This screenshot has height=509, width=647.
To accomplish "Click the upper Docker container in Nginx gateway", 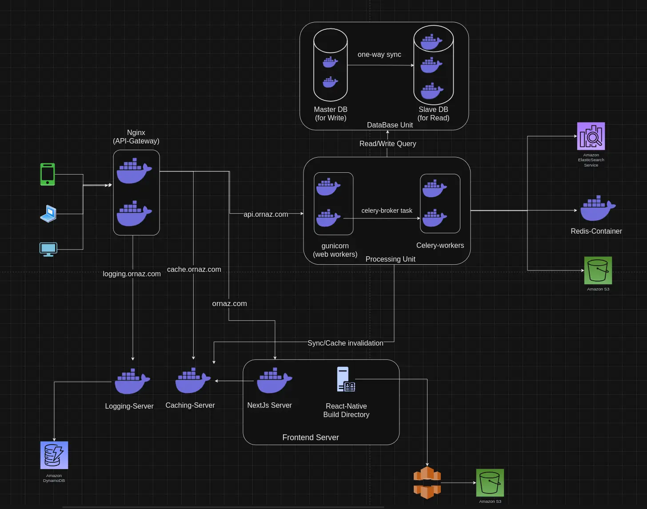I will point(134,171).
